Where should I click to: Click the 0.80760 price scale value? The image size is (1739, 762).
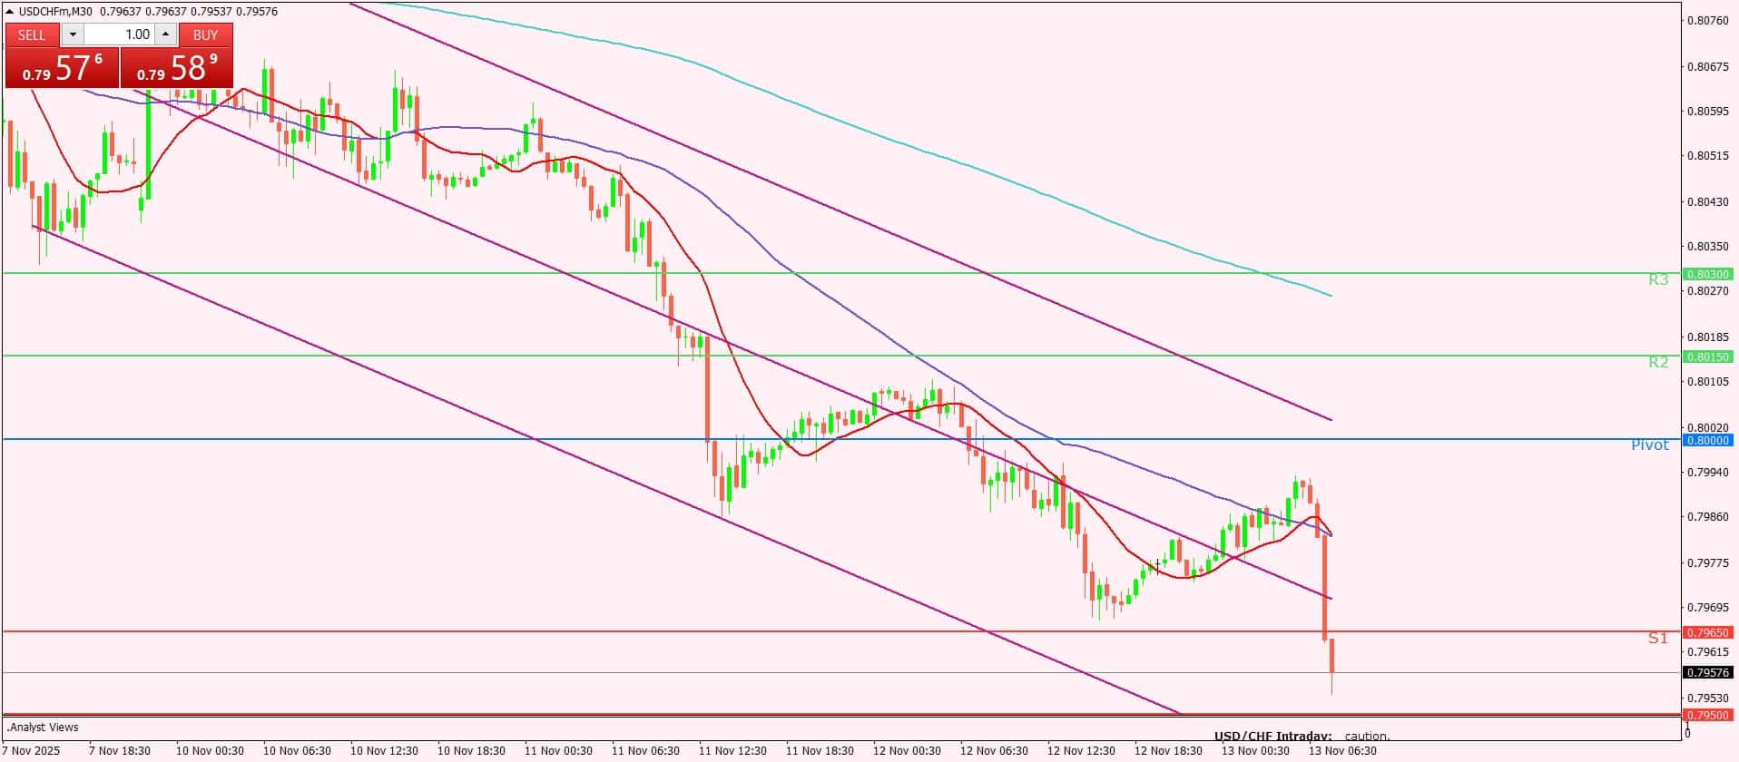tap(1707, 21)
